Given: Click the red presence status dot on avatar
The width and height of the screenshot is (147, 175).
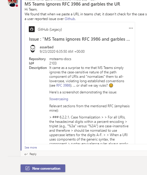Looking at the screenshot, I should (17, 6).
